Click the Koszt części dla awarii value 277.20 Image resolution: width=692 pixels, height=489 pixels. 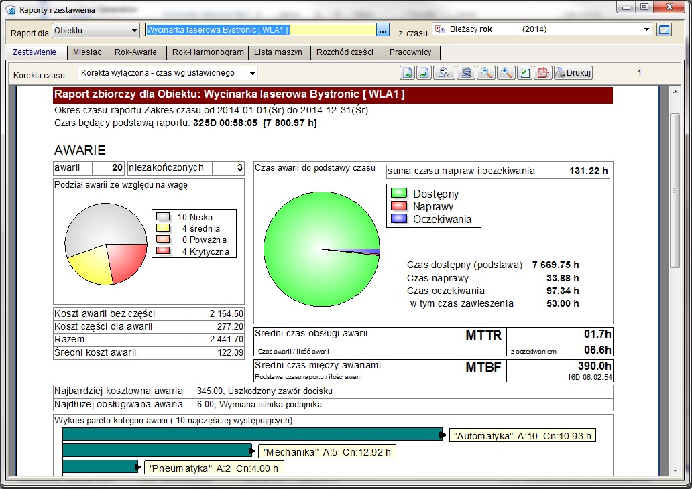click(231, 327)
